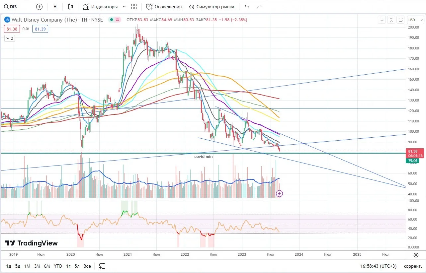Open the Оповещения alerts button

coord(164,7)
